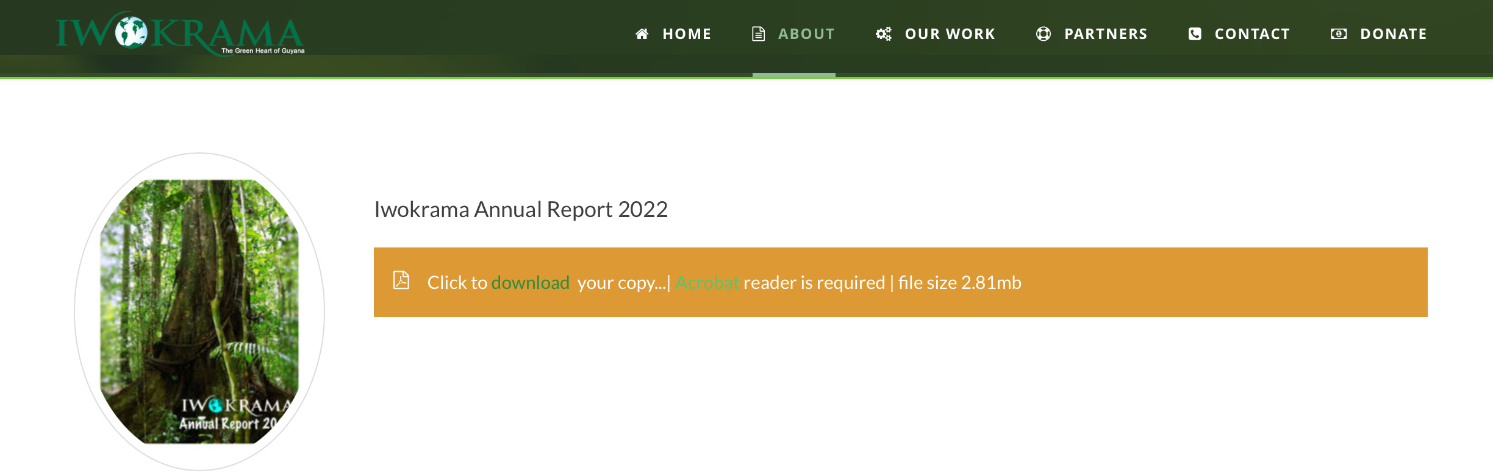
Task: Open the DONATE page
Action: click(x=1394, y=34)
